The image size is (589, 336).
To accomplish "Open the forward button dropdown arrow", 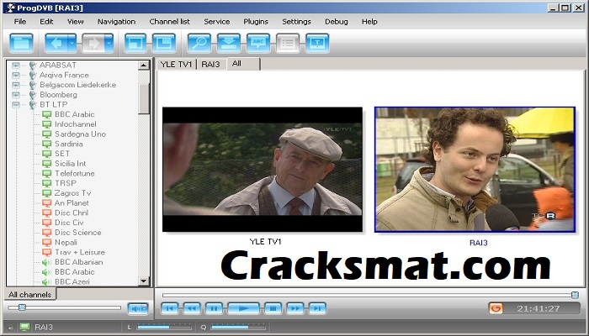I will point(109,43).
